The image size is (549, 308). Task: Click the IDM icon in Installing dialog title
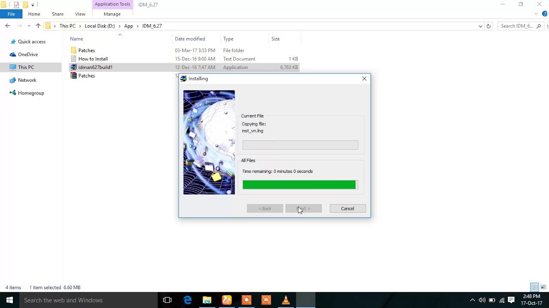pyautogui.click(x=184, y=79)
